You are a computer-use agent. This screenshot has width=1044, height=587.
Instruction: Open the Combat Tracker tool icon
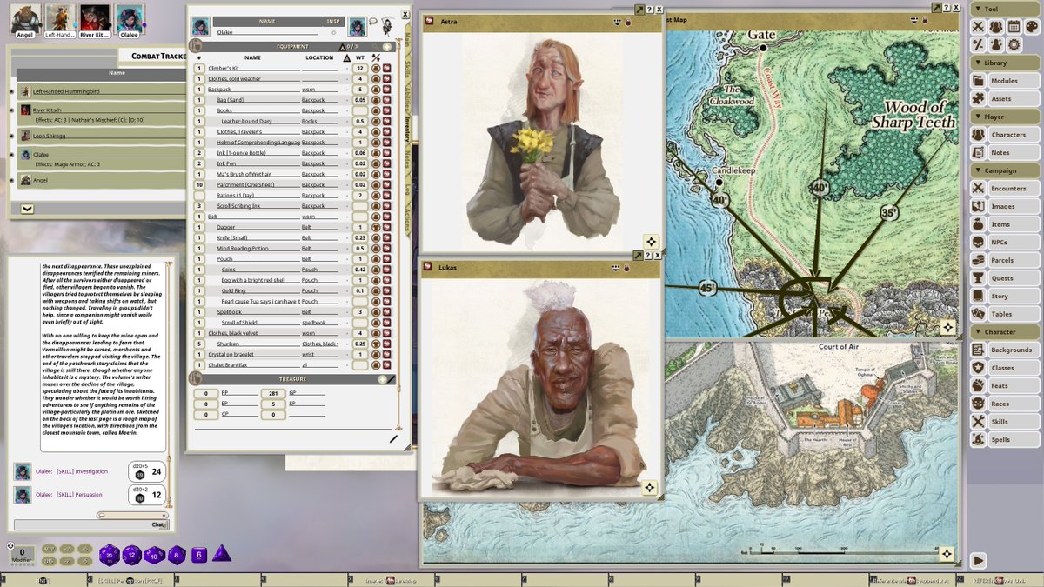(x=979, y=26)
